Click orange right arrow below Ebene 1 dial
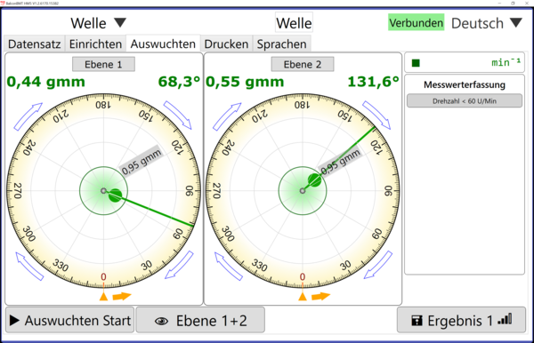This screenshot has height=343, width=534. click(x=122, y=297)
